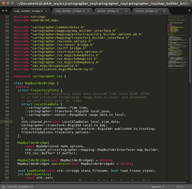Click range_data_in_local on line 50

point(106,115)
